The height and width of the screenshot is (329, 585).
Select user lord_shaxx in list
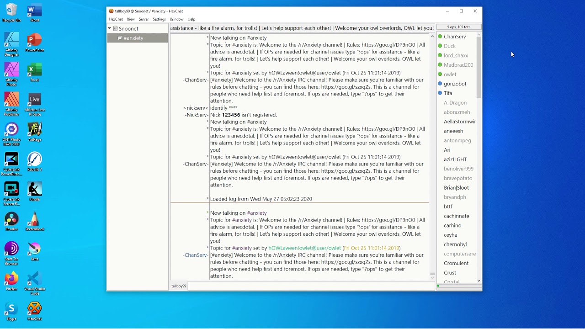click(x=456, y=56)
